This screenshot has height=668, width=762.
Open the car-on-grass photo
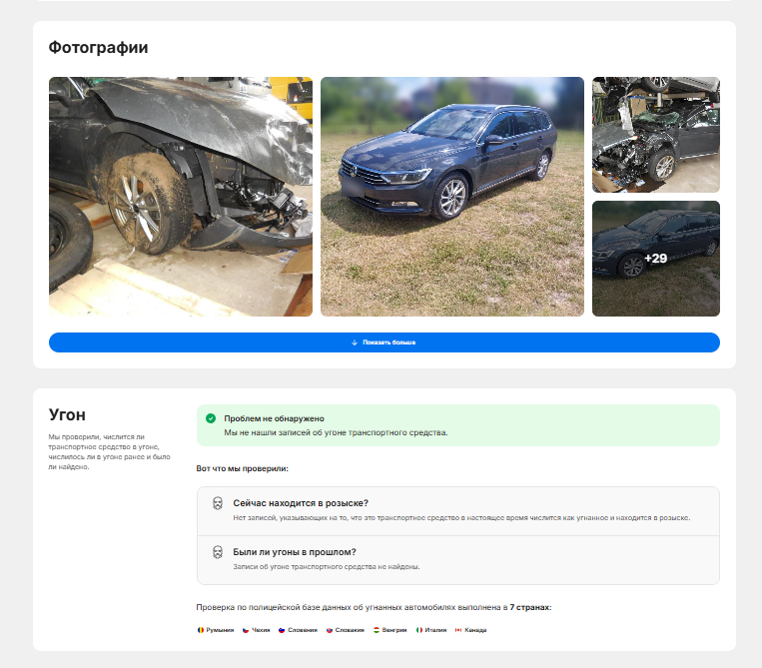pos(452,197)
